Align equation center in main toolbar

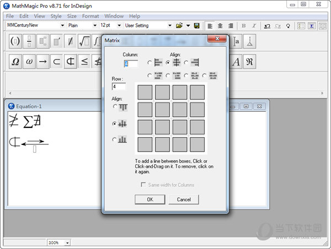(220, 26)
